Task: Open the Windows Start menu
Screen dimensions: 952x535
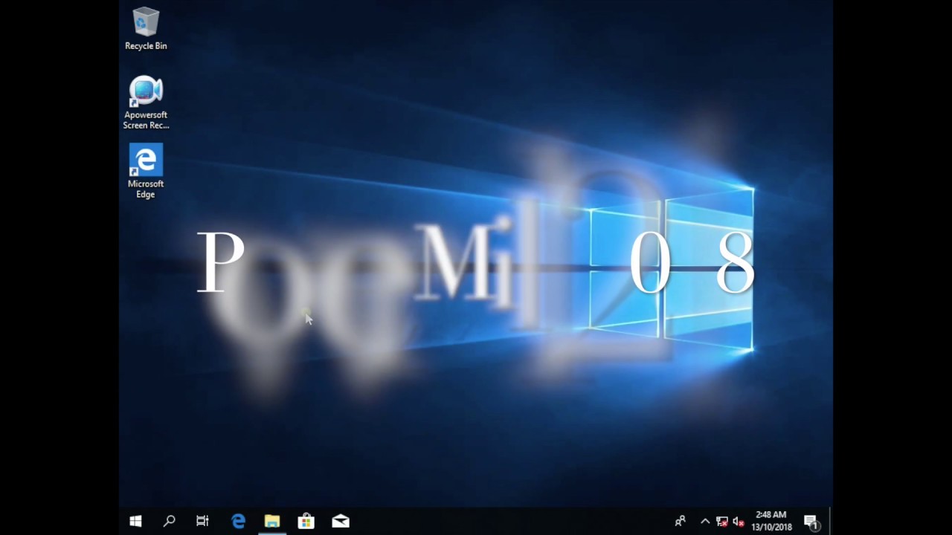Action: point(135,521)
